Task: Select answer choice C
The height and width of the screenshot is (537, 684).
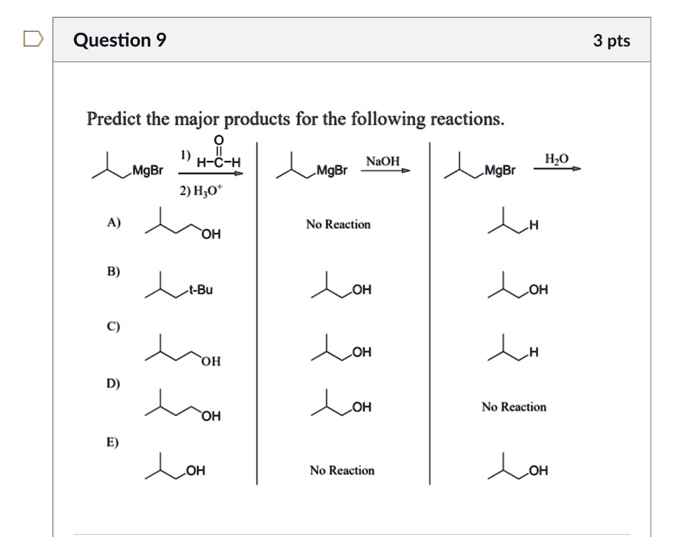Action: pos(113,327)
